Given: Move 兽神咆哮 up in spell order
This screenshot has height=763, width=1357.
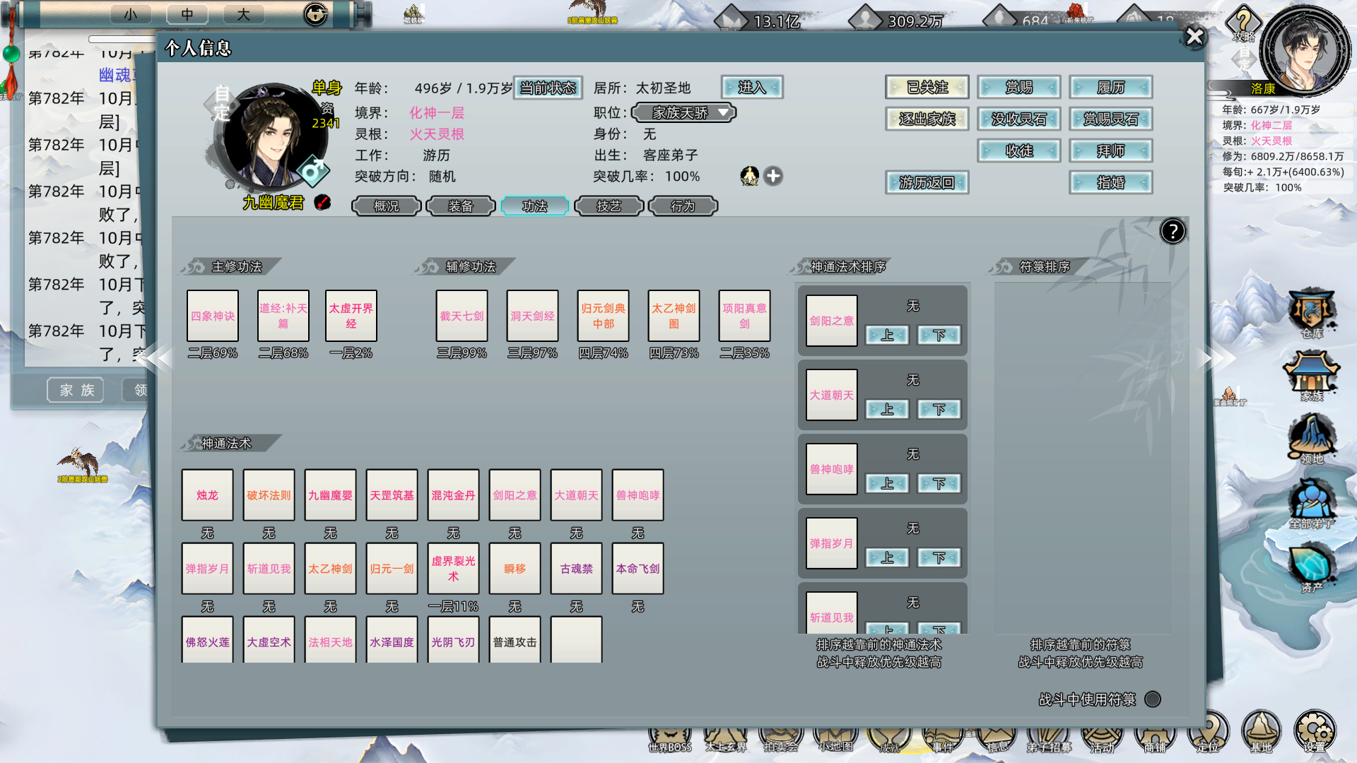Looking at the screenshot, I should click(x=887, y=483).
